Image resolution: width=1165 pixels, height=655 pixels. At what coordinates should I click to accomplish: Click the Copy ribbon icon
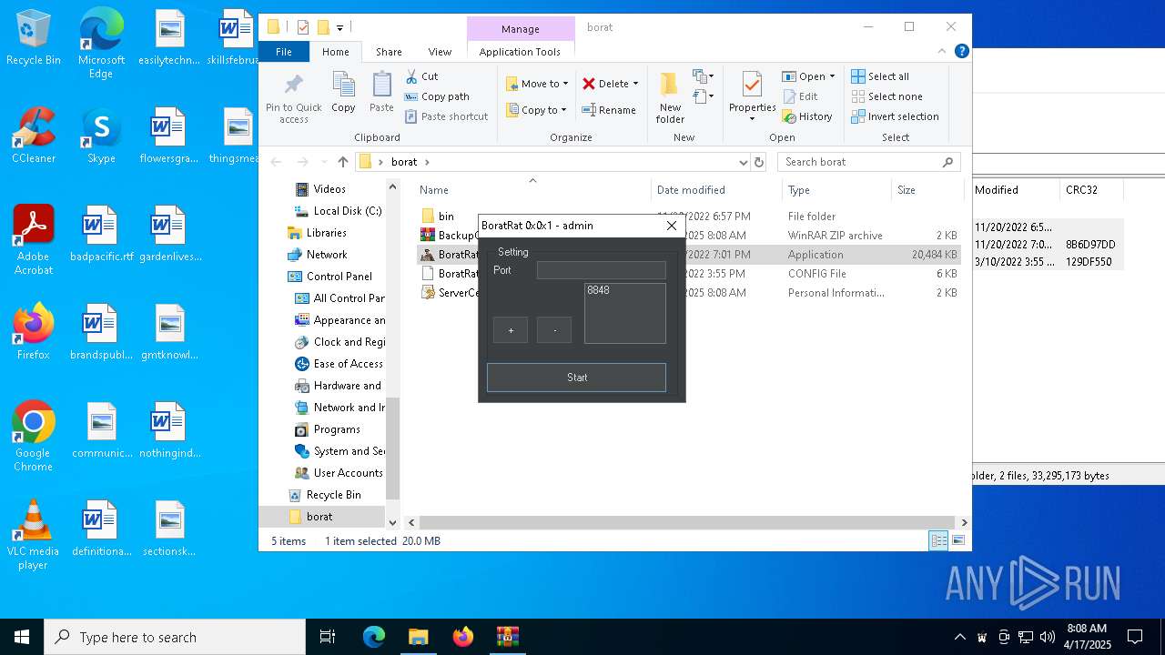[343, 93]
